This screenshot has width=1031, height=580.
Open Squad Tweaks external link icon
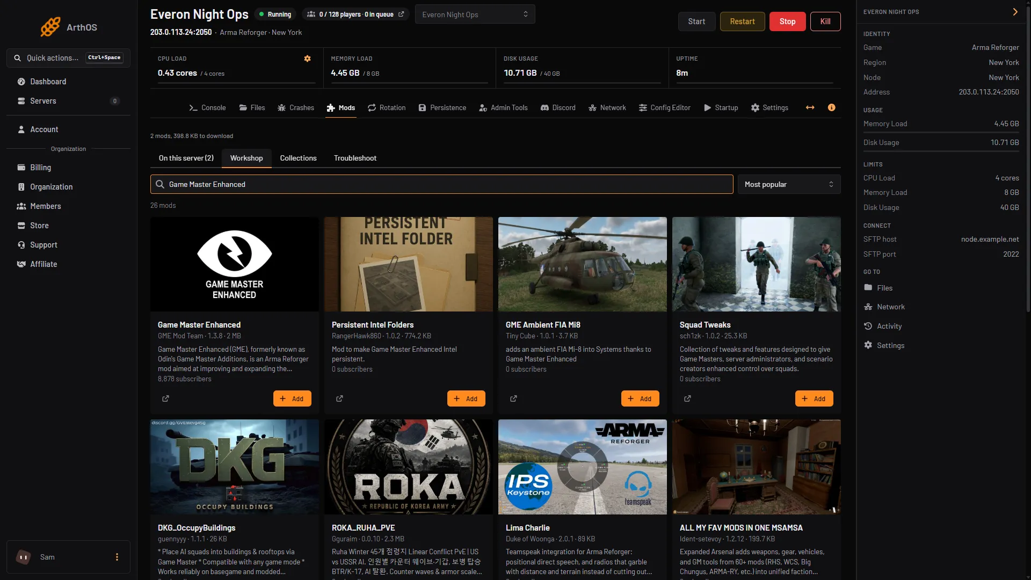pos(687,398)
